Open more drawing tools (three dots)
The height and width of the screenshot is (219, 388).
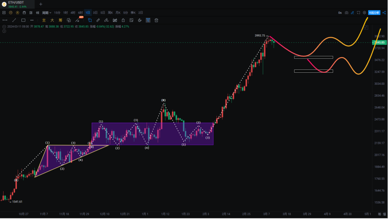(32, 20)
